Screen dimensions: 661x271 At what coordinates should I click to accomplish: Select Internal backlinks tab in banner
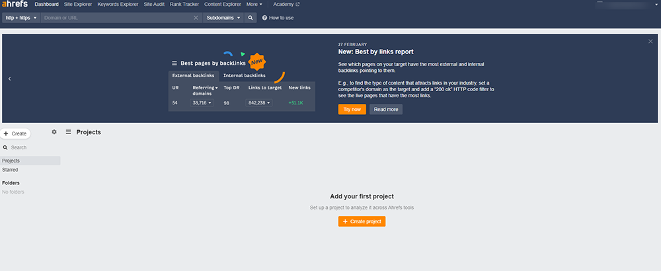pyautogui.click(x=245, y=76)
